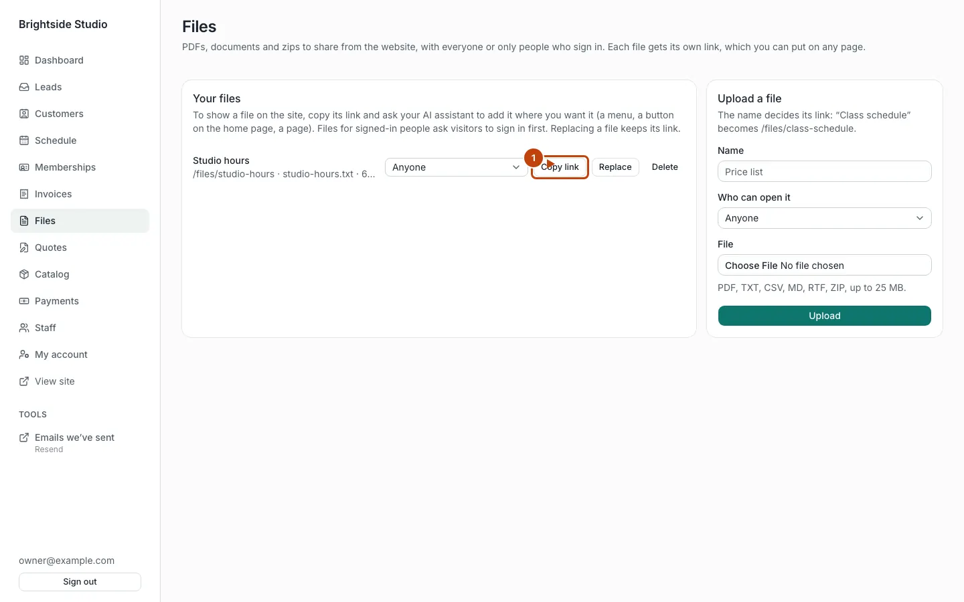Open the Catalog section
The width and height of the screenshot is (964, 602).
[80, 274]
